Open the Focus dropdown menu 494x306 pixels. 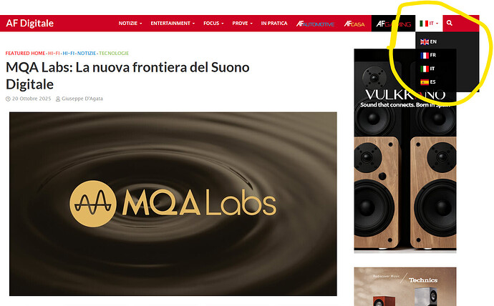[213, 24]
